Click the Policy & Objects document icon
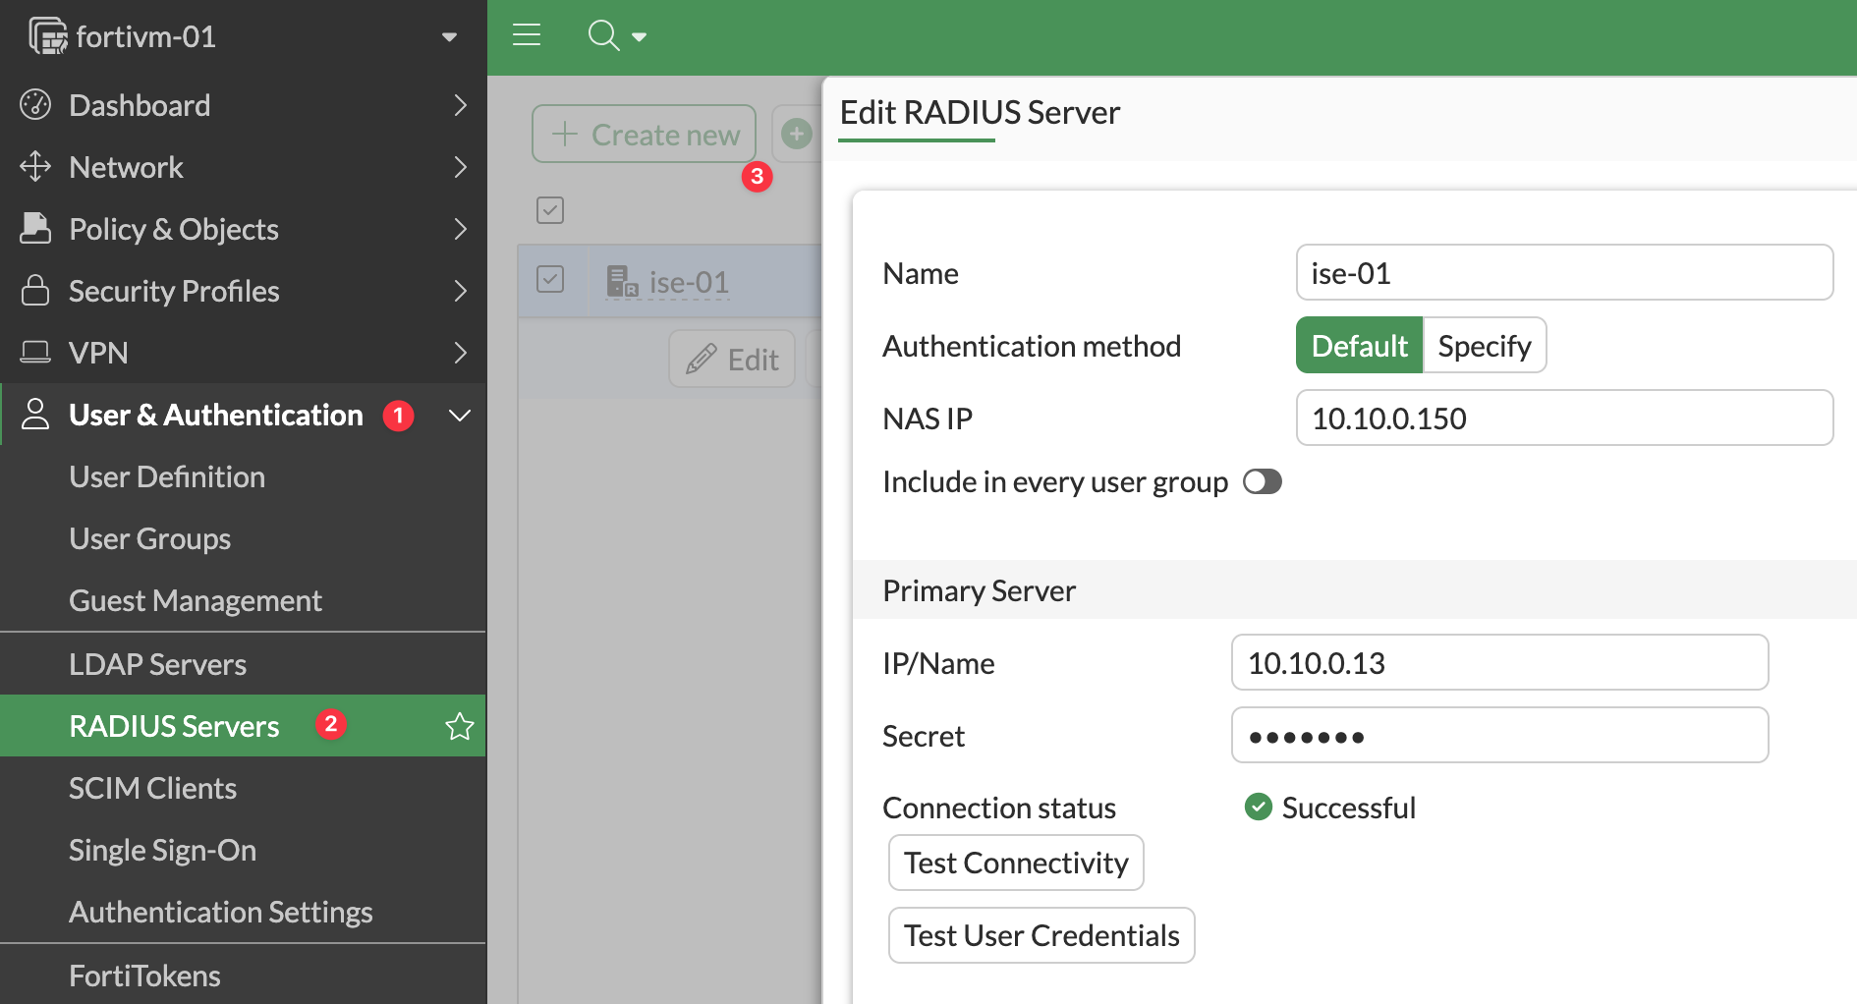This screenshot has height=1004, width=1857. (35, 229)
